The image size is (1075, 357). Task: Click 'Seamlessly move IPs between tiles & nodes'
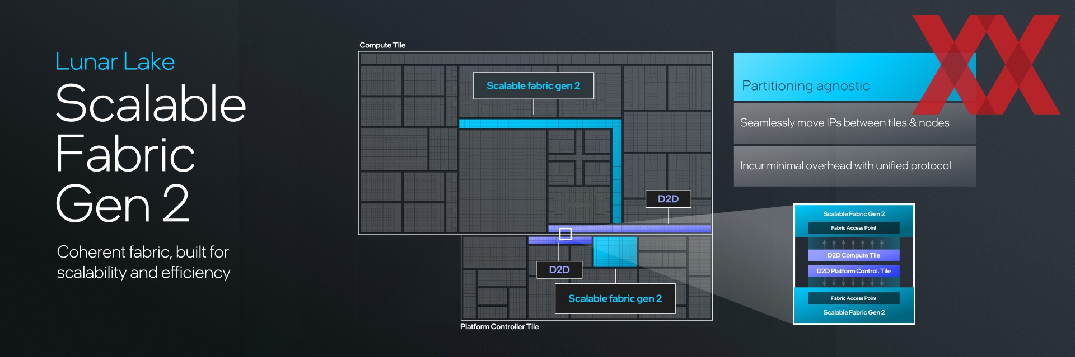[854, 123]
